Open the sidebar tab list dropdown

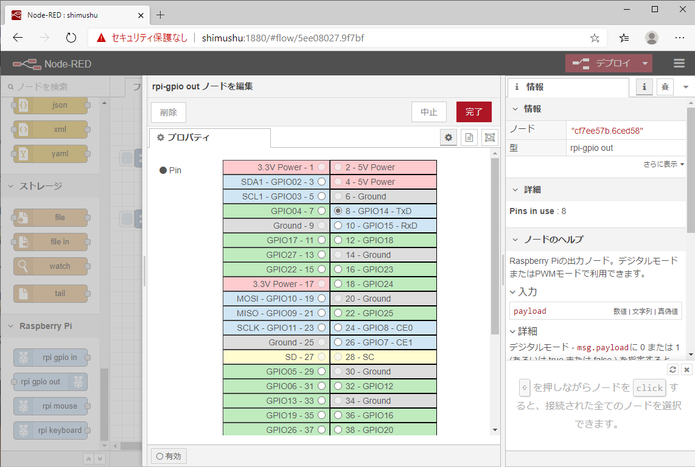(x=686, y=87)
